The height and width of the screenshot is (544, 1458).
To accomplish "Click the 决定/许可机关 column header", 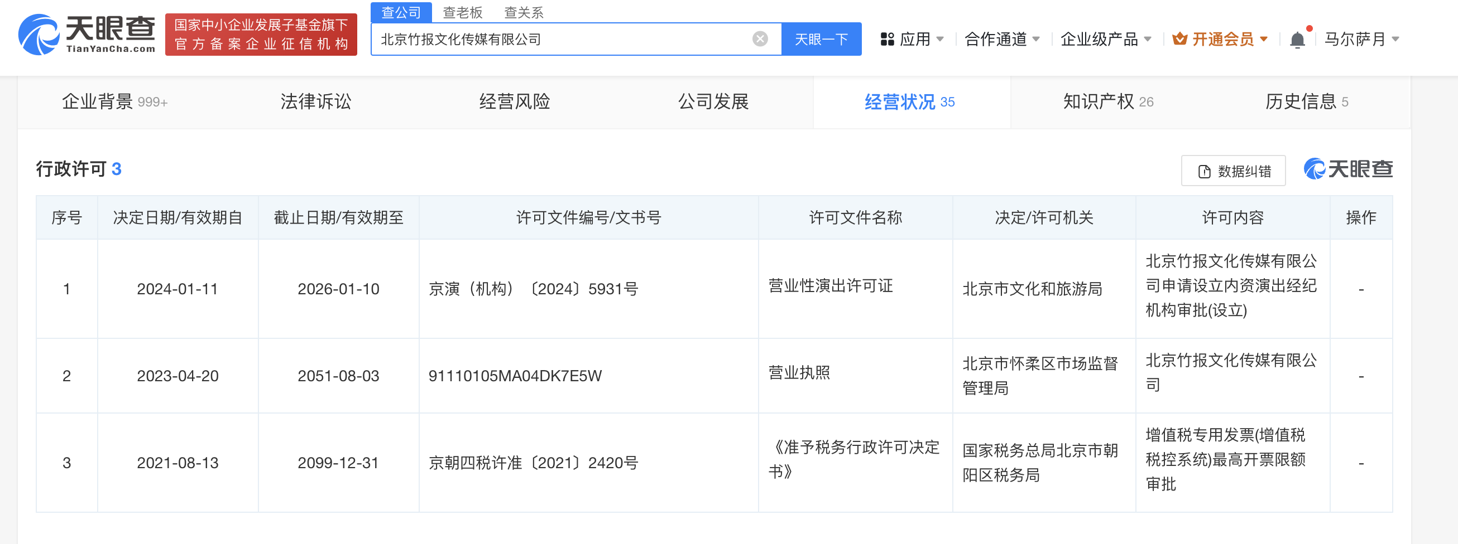I will click(1044, 217).
